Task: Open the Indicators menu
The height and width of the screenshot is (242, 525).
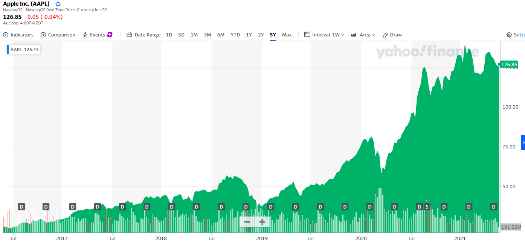Action: [18, 35]
